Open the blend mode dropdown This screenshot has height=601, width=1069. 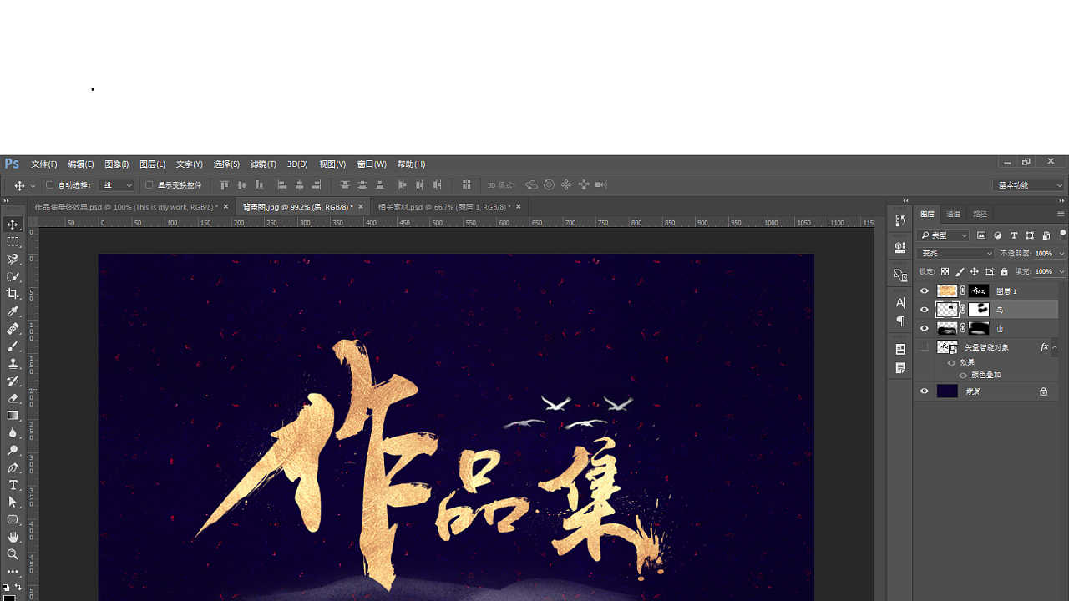point(956,254)
